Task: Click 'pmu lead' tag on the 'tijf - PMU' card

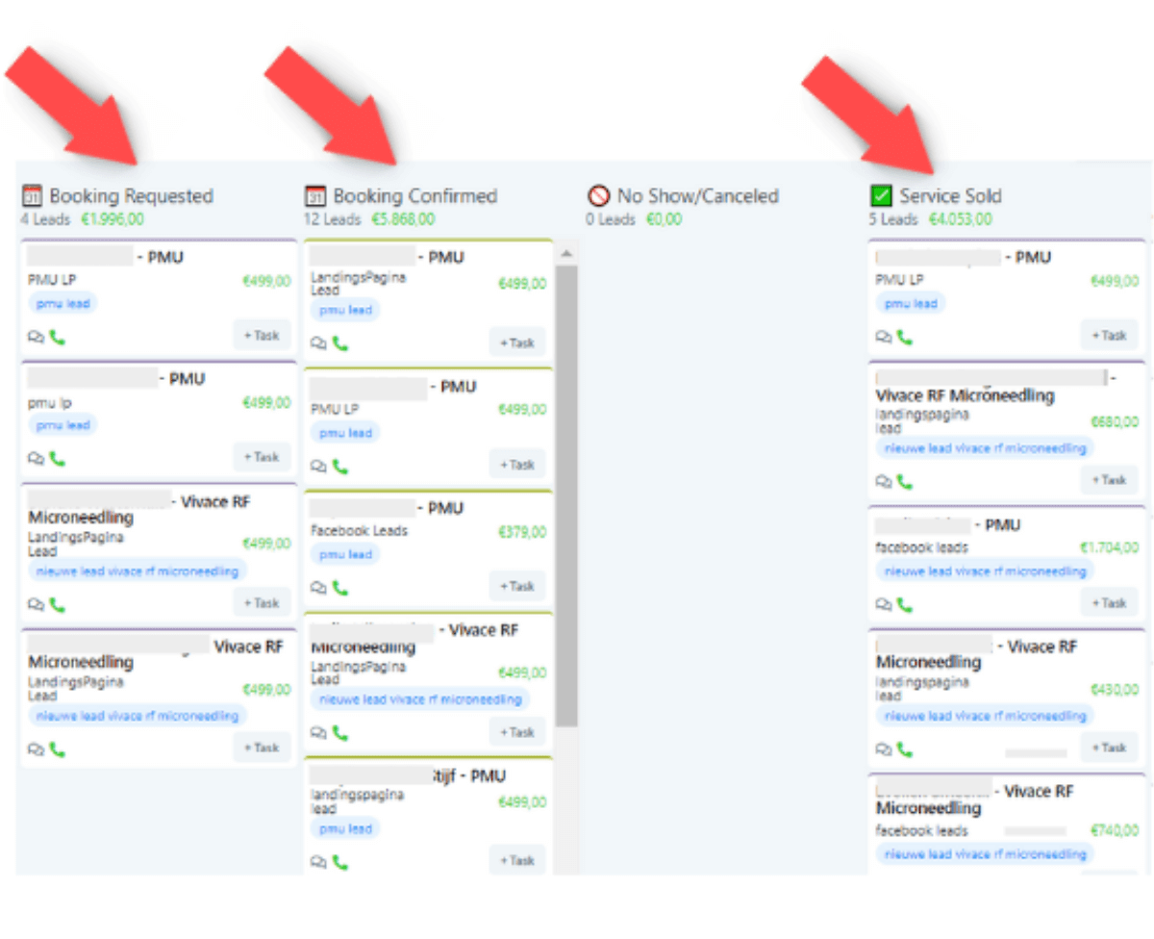Action: 345,828
